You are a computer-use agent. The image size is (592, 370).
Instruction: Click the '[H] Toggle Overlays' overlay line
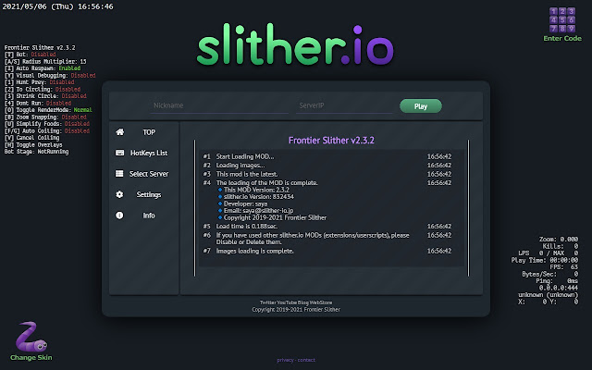33,145
